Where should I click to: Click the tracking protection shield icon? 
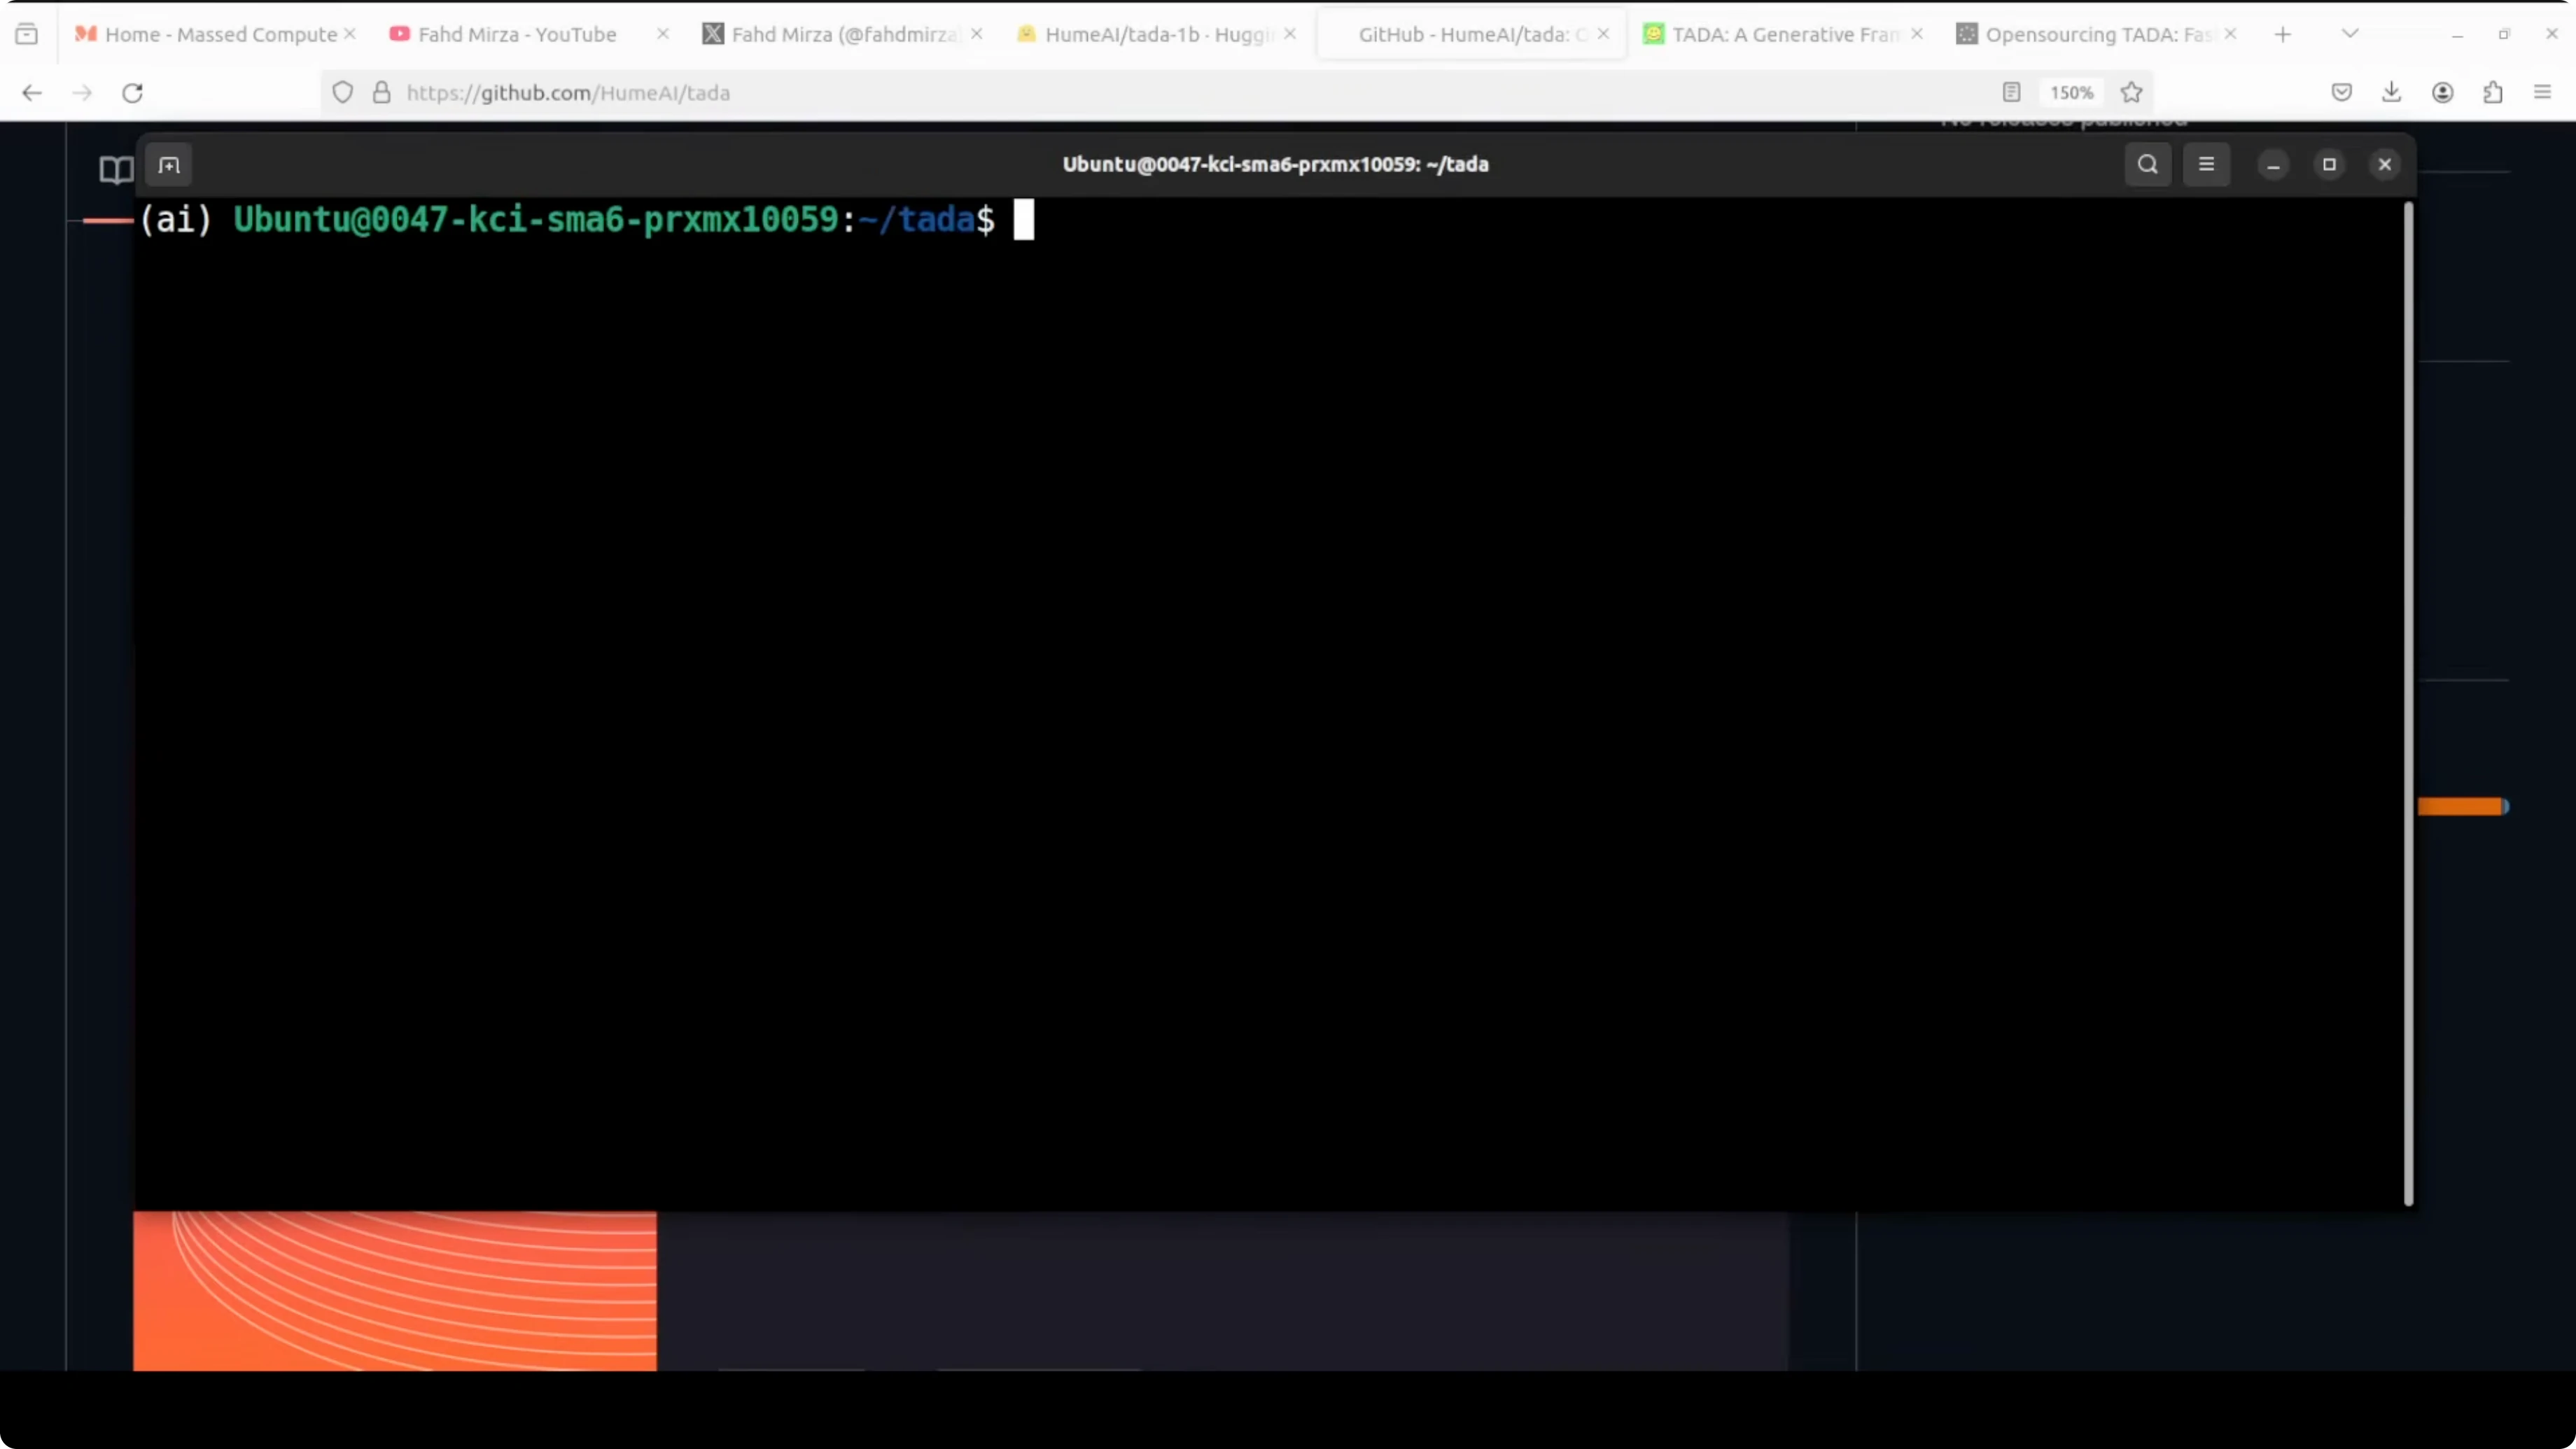pyautogui.click(x=343, y=92)
